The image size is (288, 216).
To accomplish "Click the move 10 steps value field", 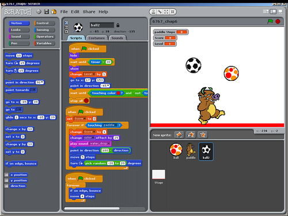I will pyautogui.click(x=19, y=55).
